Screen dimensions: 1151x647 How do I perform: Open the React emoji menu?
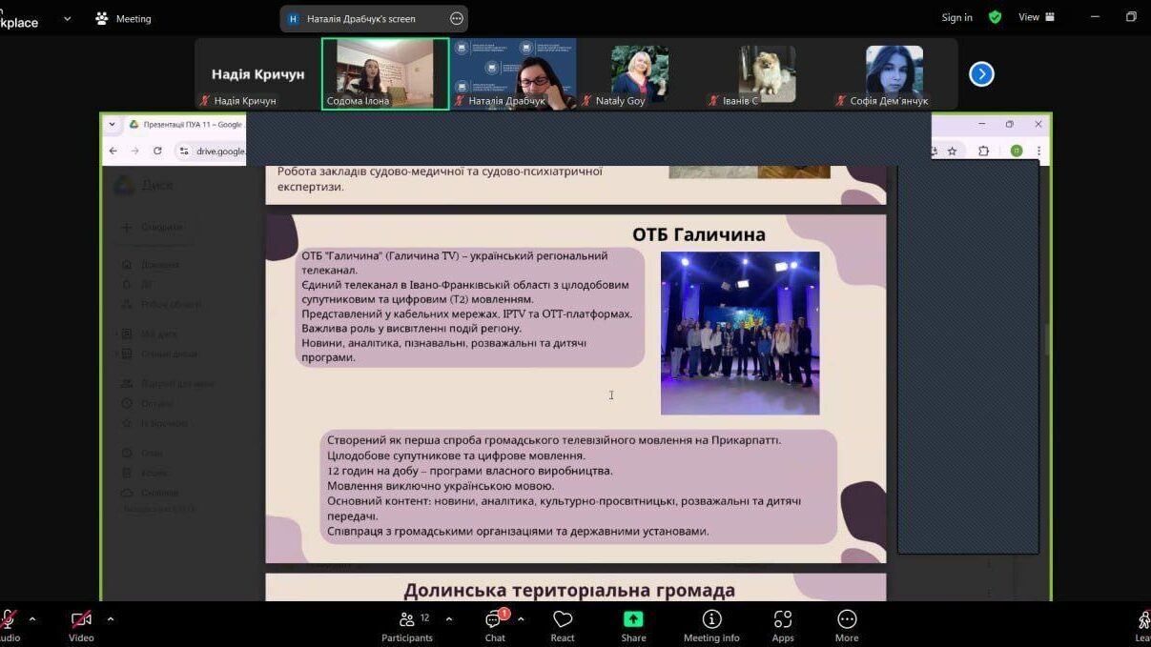click(x=563, y=625)
